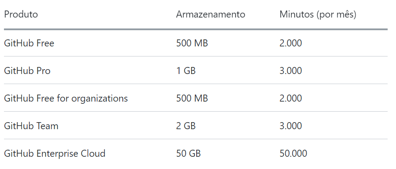The height and width of the screenshot is (169, 396).
Task: Click the 2.000 minutes for GitHub Free
Action: (x=291, y=43)
